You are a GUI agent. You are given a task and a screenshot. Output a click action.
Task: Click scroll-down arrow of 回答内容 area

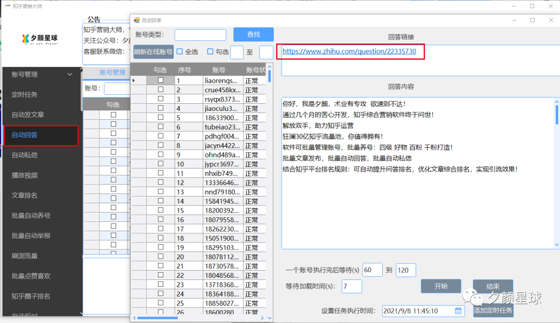click(557, 245)
